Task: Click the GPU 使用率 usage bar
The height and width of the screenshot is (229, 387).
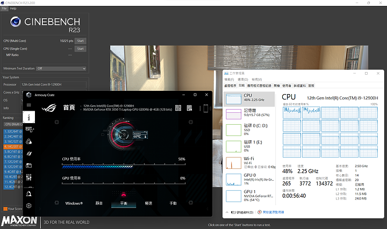Action: click(x=124, y=183)
